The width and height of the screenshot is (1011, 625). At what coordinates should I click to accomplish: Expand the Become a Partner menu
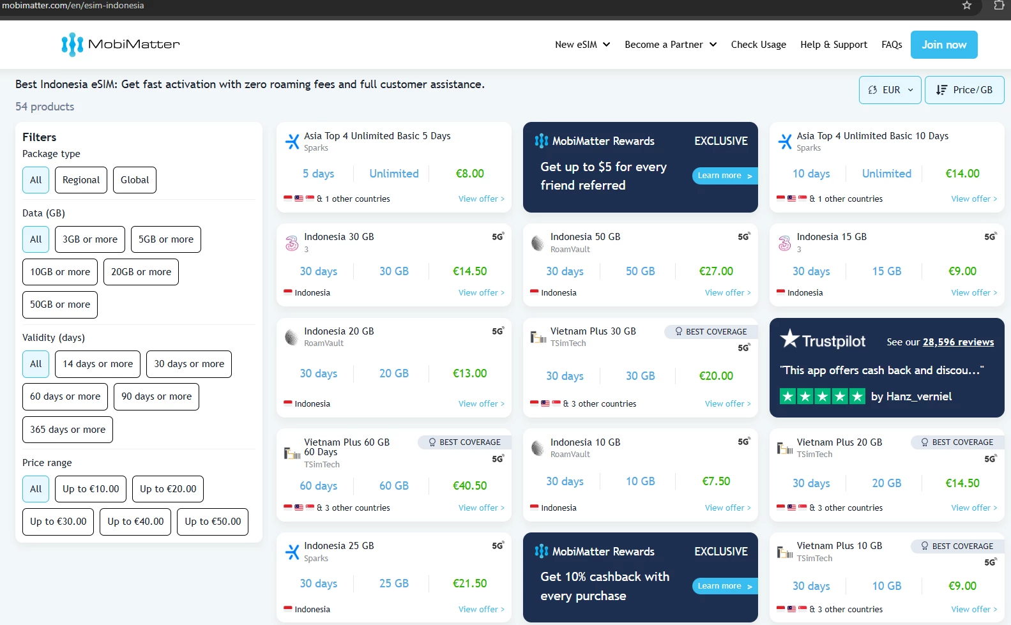click(671, 45)
